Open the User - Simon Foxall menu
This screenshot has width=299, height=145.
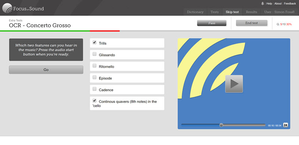tap(279, 12)
